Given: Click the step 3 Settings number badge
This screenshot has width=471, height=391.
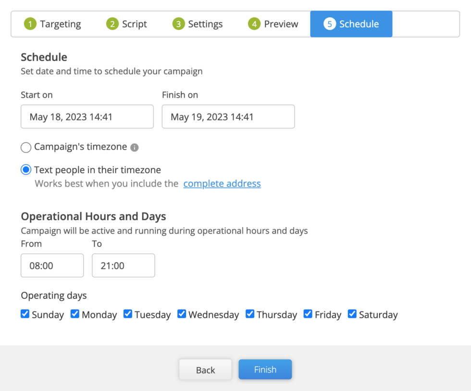Looking at the screenshot, I should (178, 24).
